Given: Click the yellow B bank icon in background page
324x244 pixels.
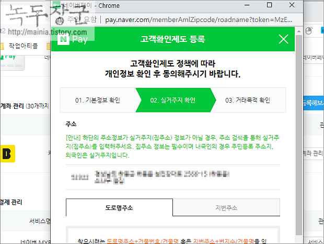Looking at the screenshot, I should coord(8,153).
